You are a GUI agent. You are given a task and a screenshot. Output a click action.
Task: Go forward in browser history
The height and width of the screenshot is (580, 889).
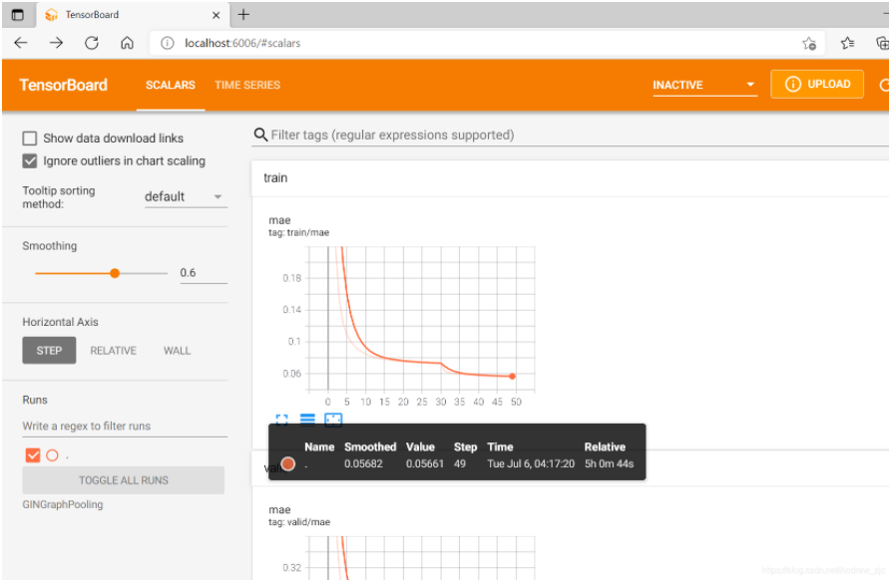[56, 43]
